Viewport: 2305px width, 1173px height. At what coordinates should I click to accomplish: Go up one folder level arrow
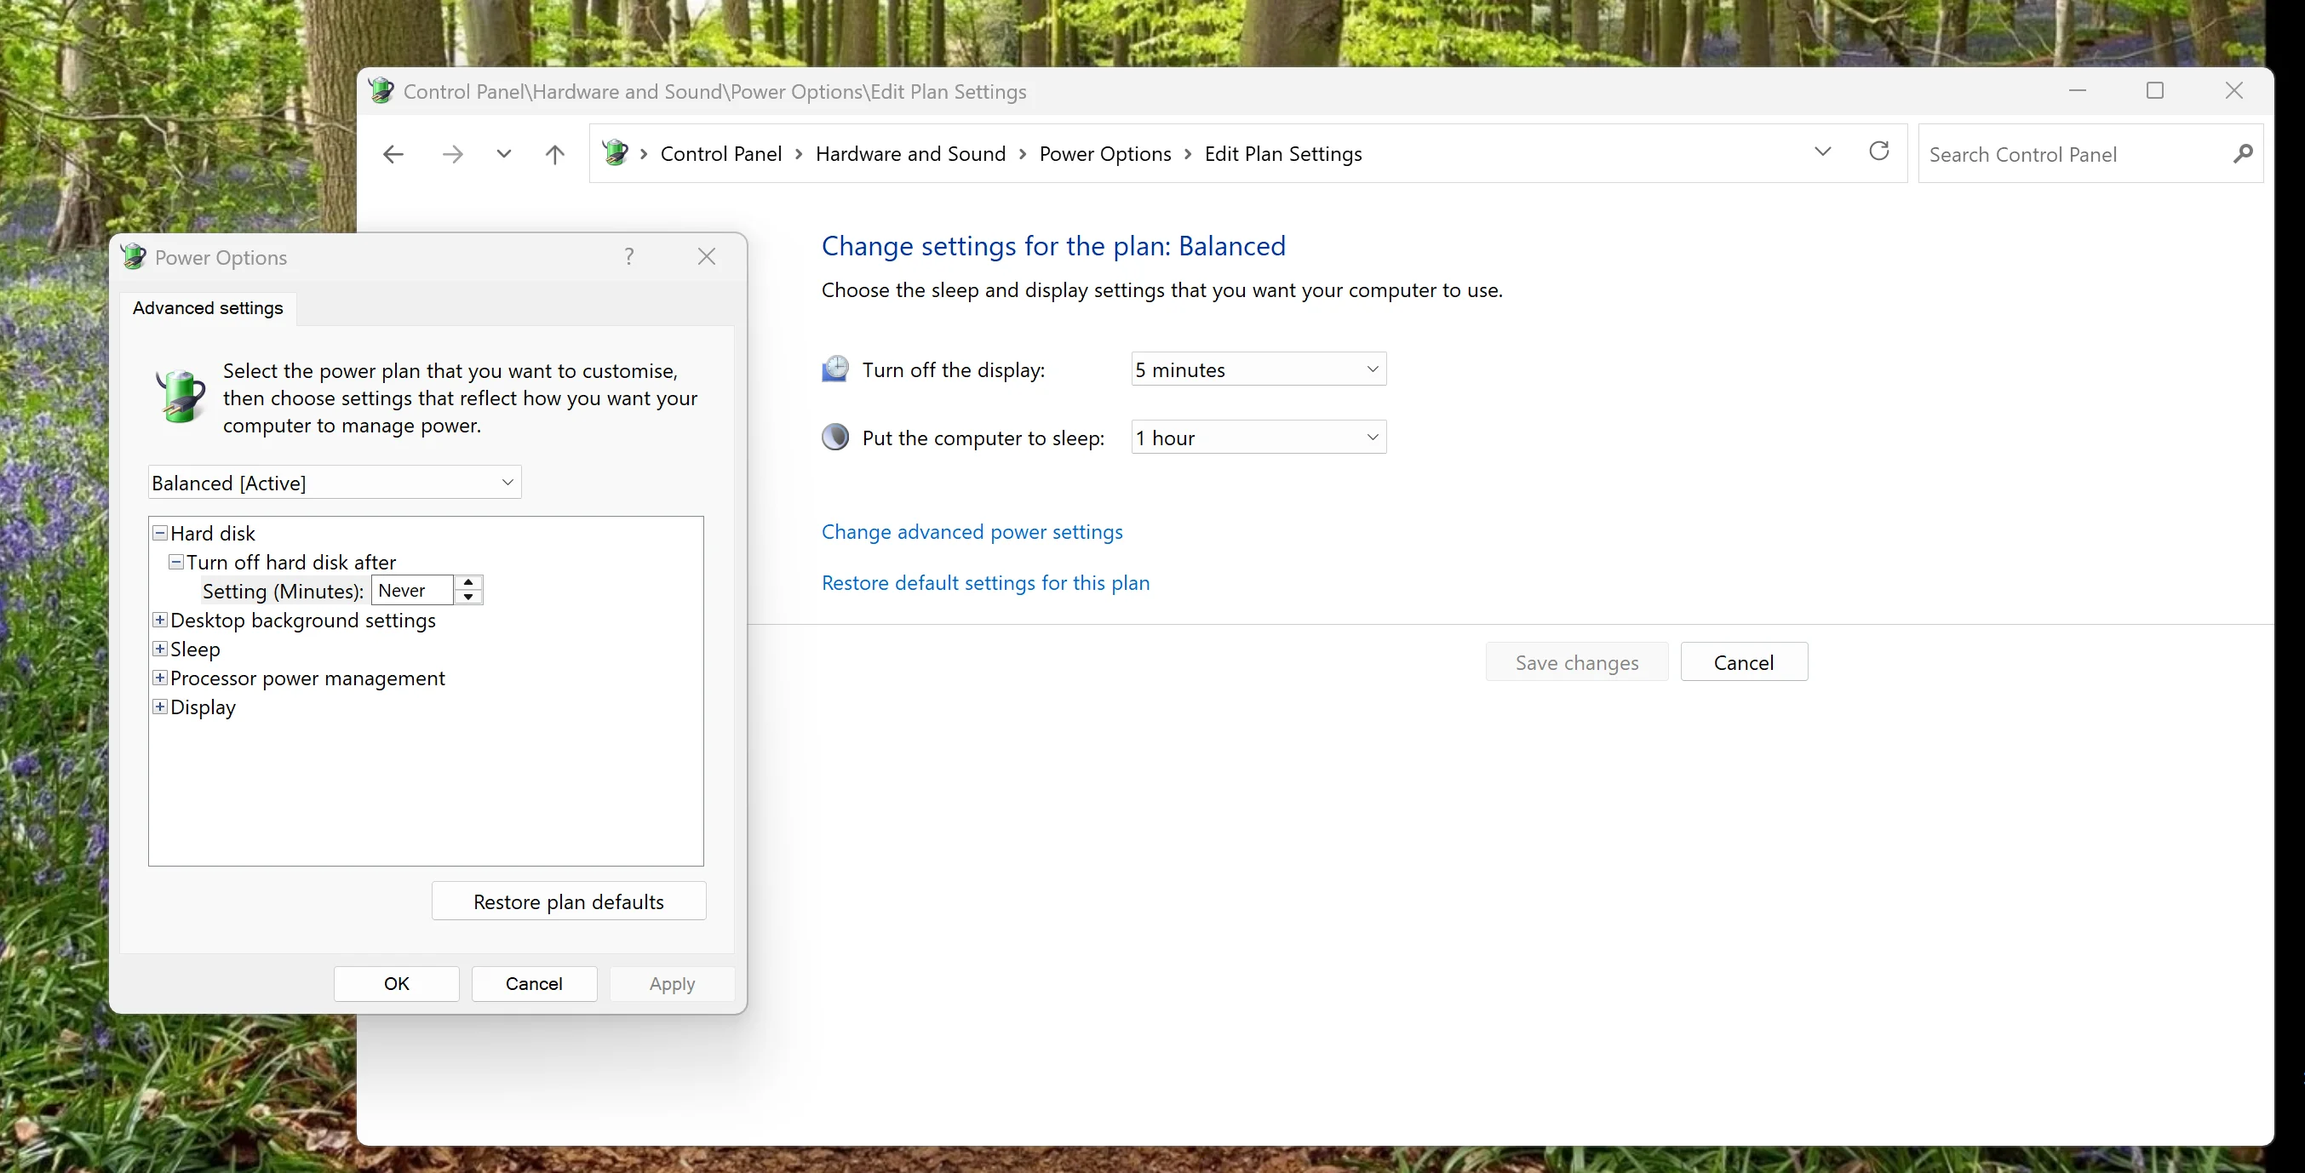pos(555,155)
